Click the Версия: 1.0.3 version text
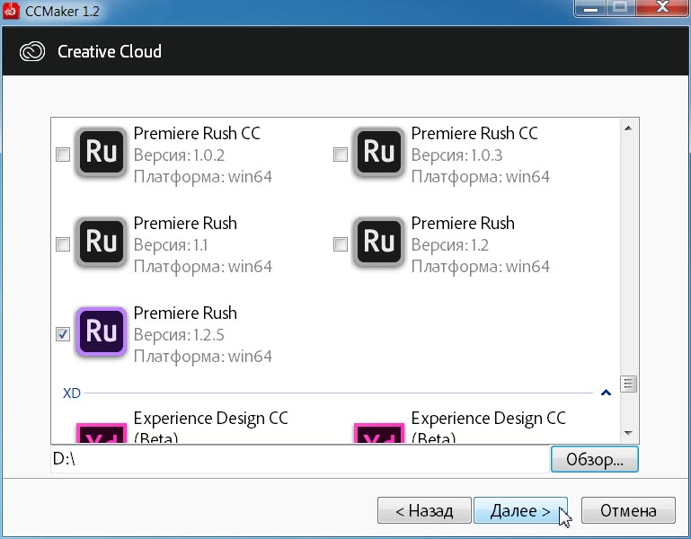 pyautogui.click(x=456, y=155)
